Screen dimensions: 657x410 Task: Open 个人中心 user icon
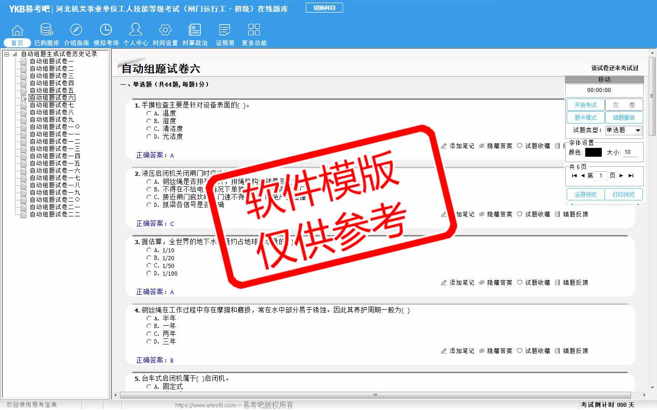[x=136, y=31]
